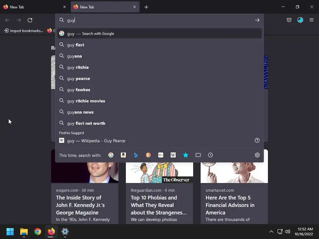Viewport: 319px width, 239px height.
Task: Select the second New Tab
Action: [105, 7]
